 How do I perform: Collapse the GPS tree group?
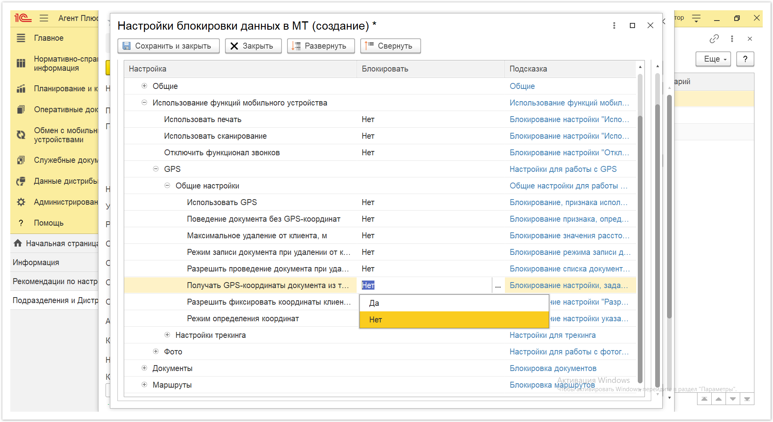tap(156, 169)
